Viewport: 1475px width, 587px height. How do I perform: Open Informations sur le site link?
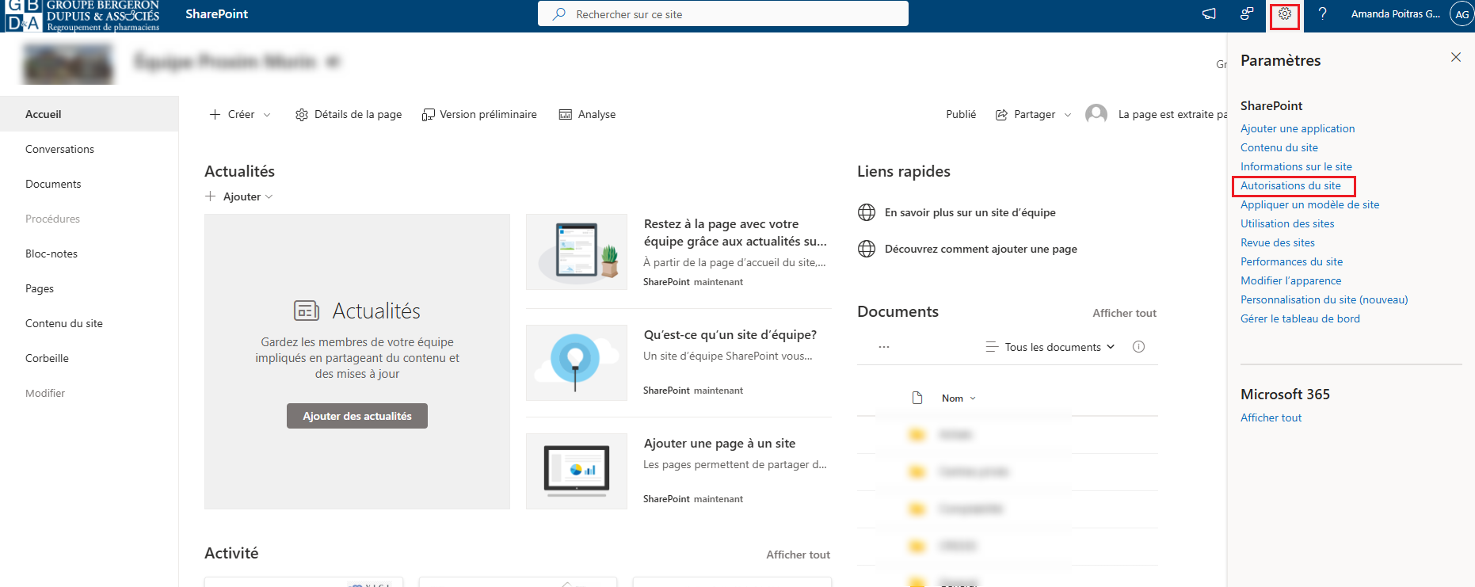tap(1296, 166)
